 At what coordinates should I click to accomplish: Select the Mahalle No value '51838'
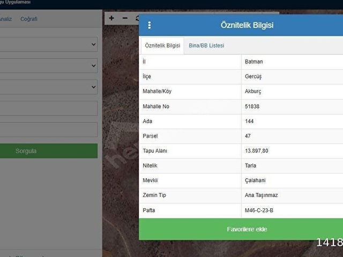coord(252,107)
